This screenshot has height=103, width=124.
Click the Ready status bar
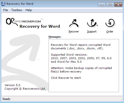coord(62,99)
